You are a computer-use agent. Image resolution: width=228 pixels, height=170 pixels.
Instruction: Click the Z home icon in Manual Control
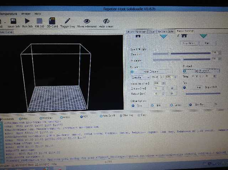coord(183,36)
